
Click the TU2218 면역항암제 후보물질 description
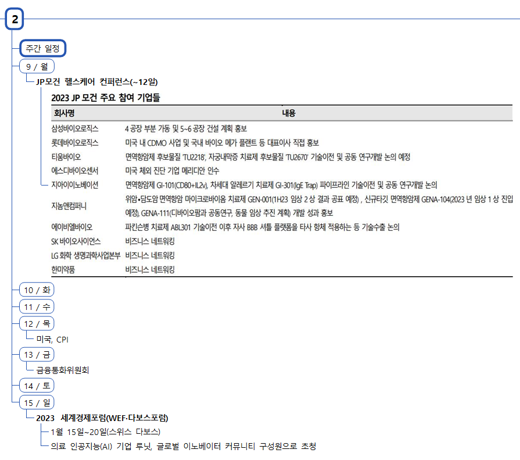pos(268,156)
